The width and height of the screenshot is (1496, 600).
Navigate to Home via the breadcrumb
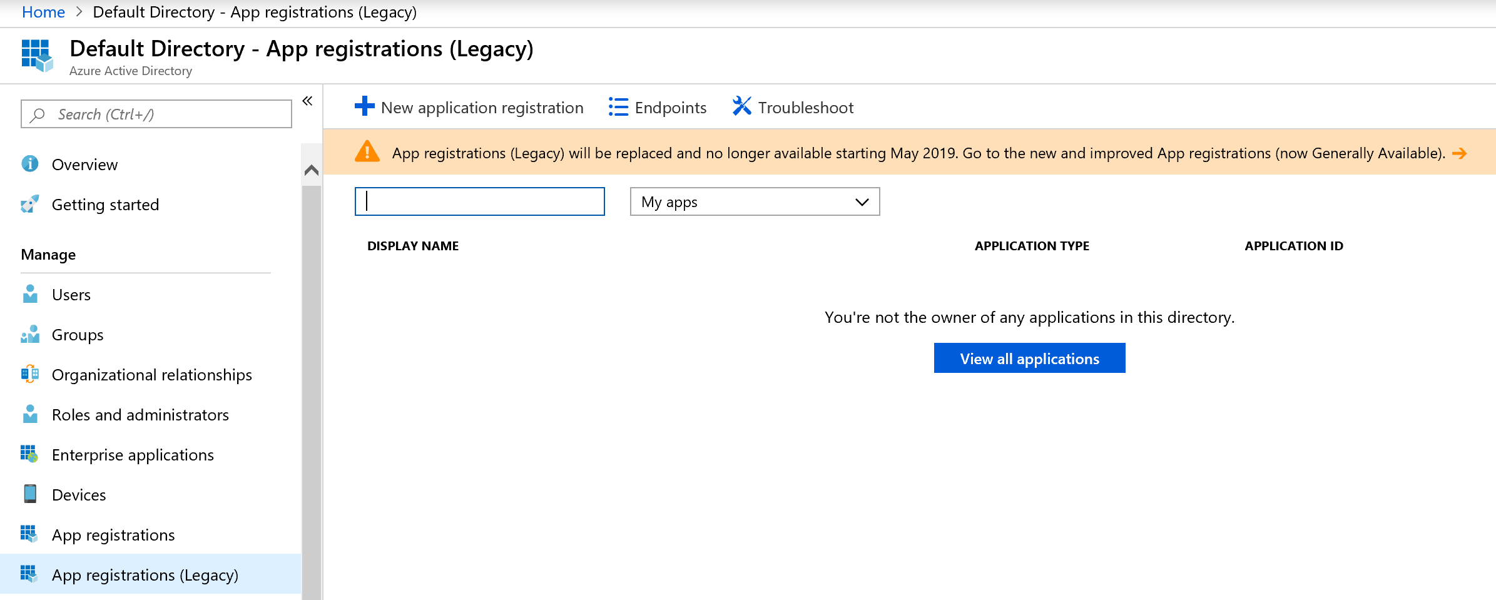pyautogui.click(x=43, y=11)
